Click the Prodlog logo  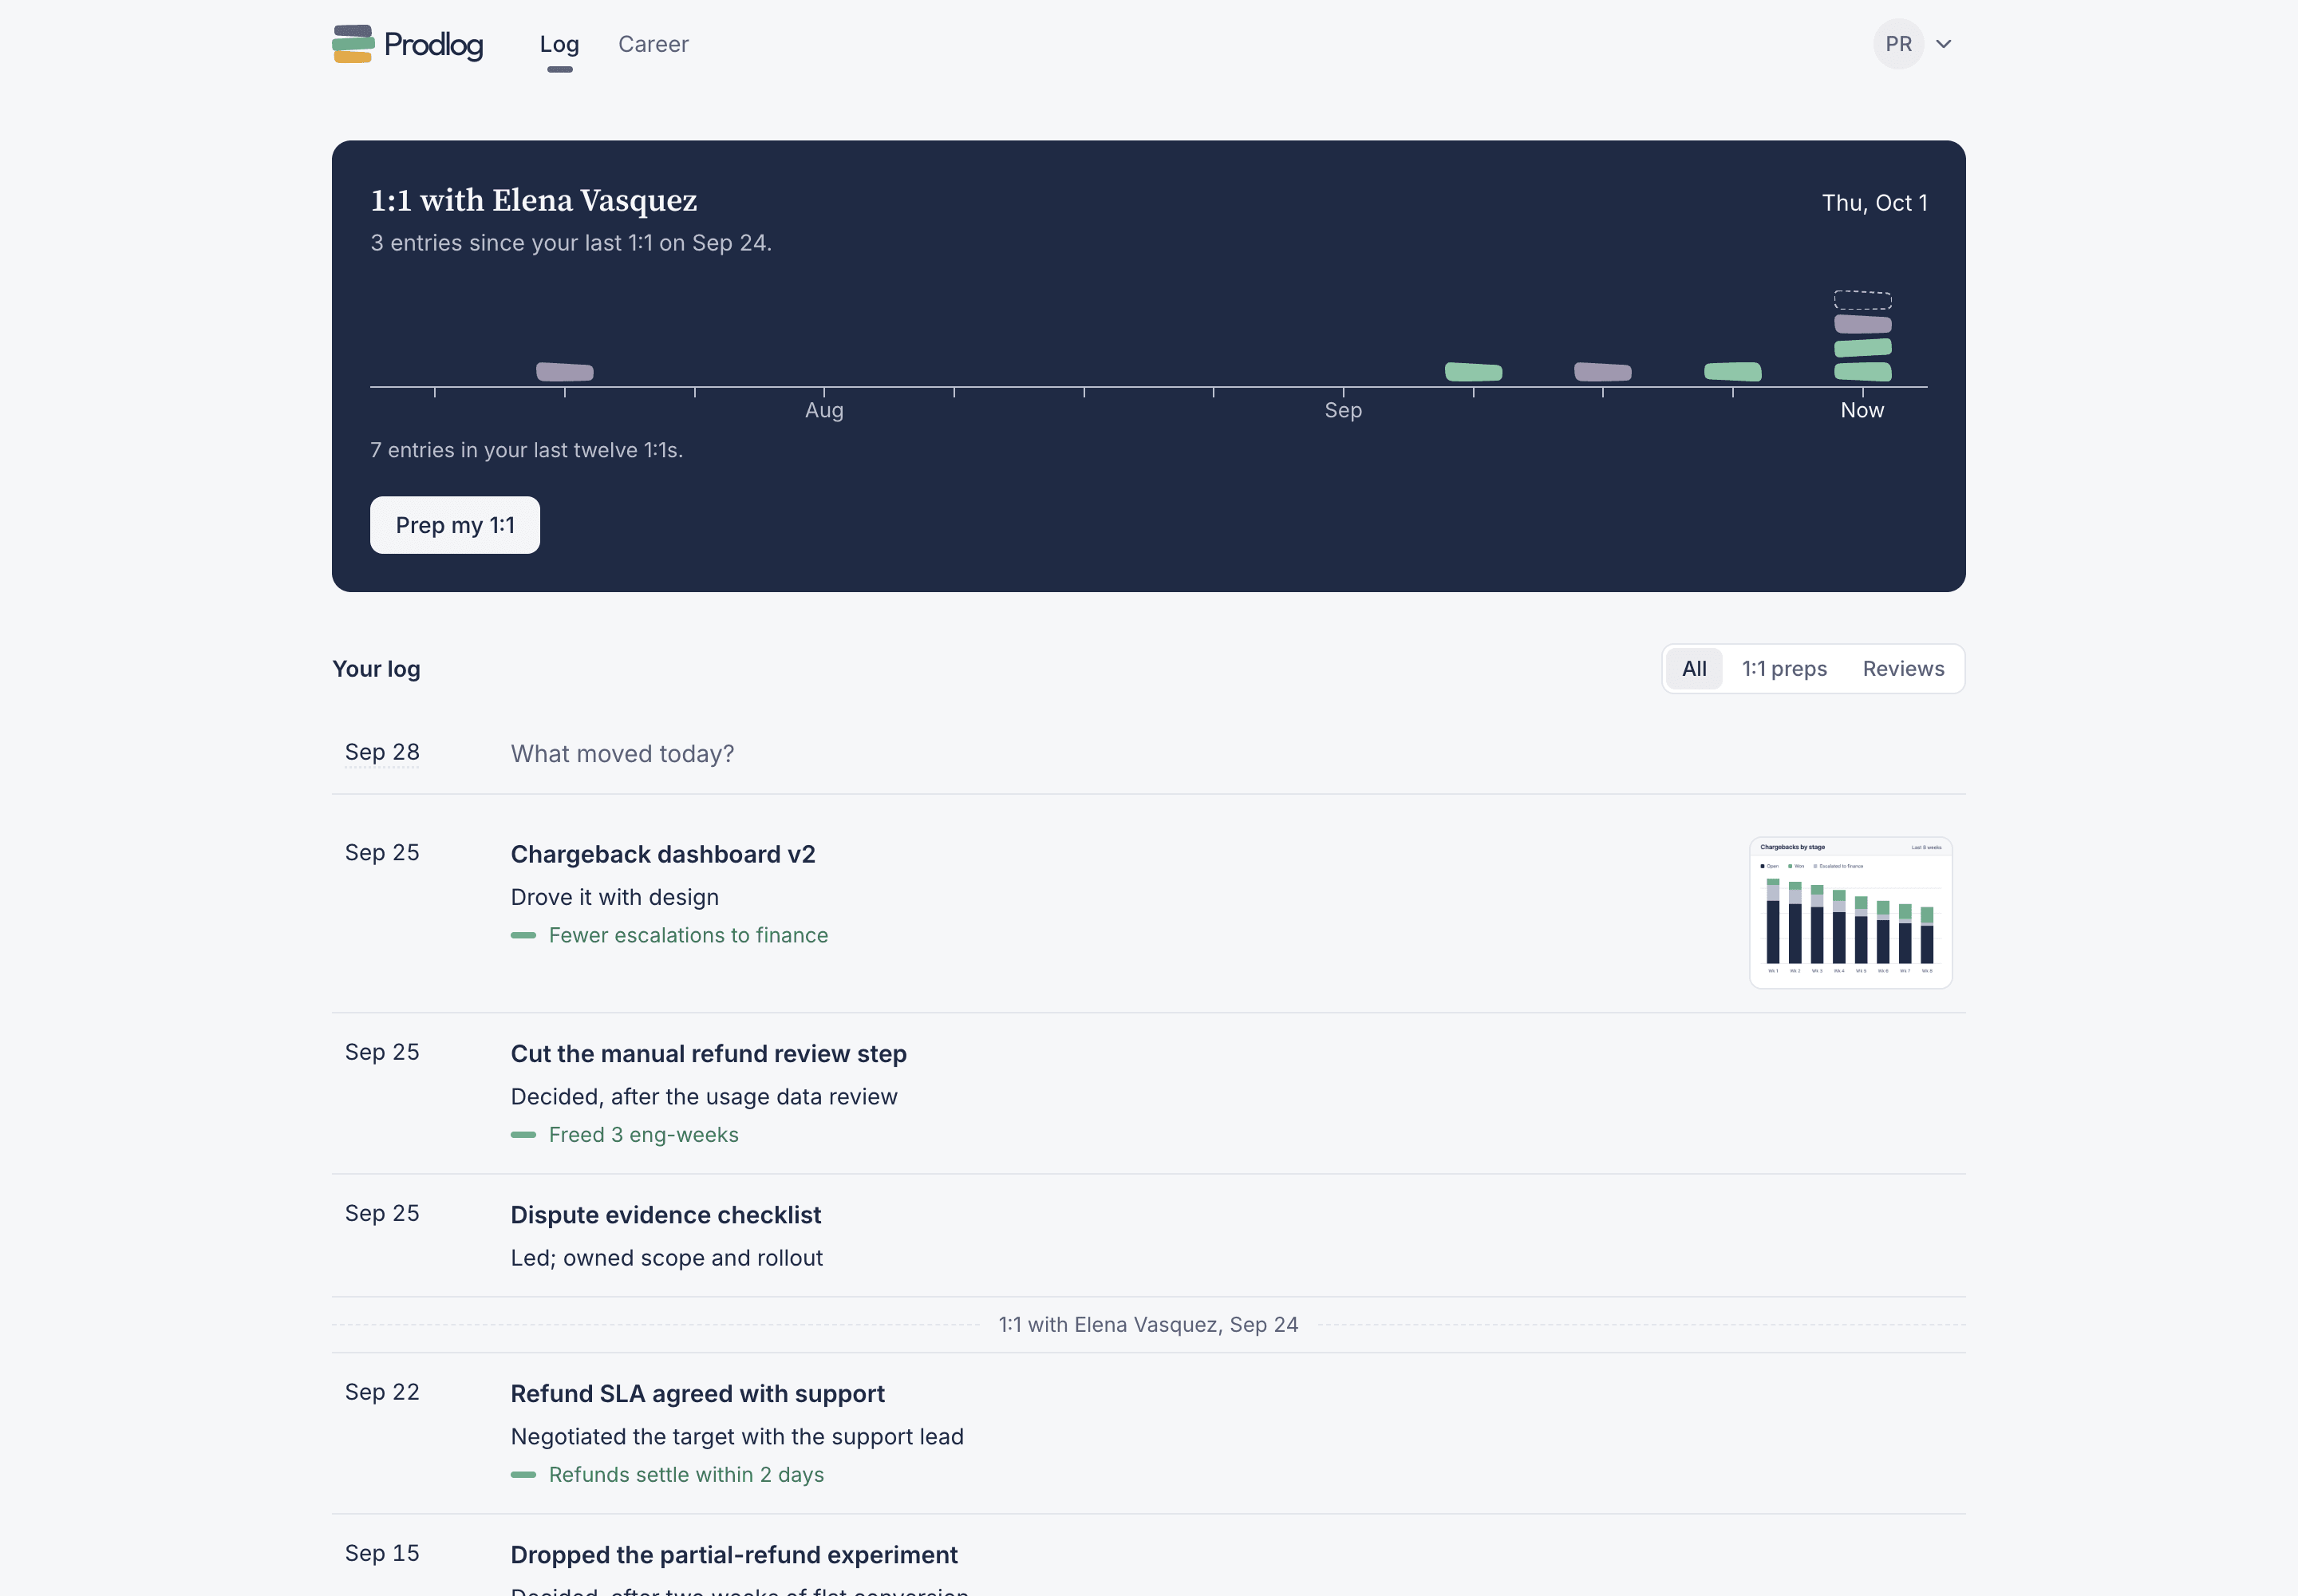[407, 44]
